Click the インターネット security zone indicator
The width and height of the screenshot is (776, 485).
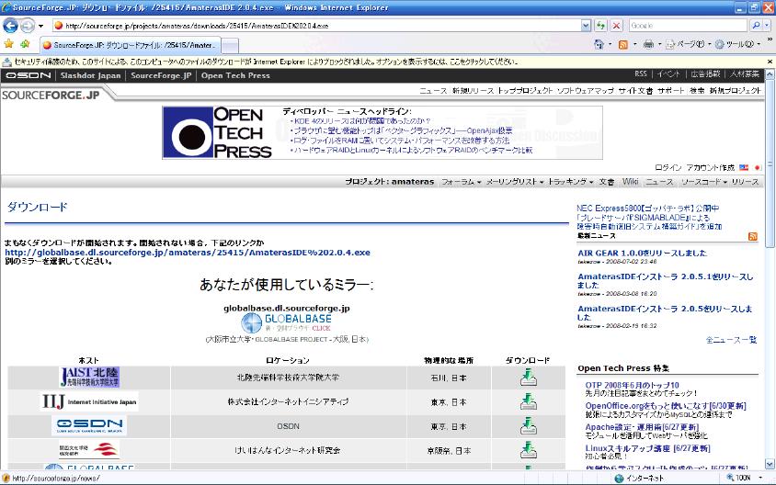coord(639,478)
